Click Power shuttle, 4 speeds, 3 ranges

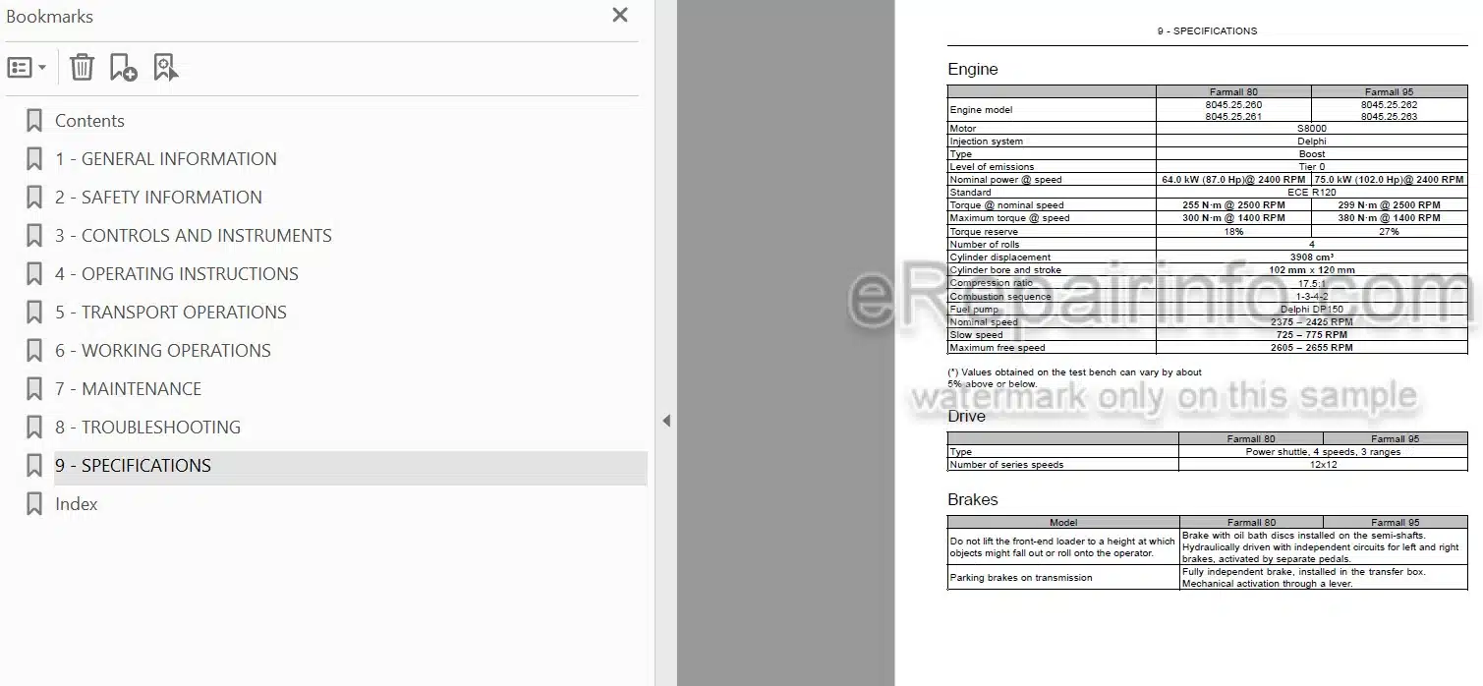1323,452
